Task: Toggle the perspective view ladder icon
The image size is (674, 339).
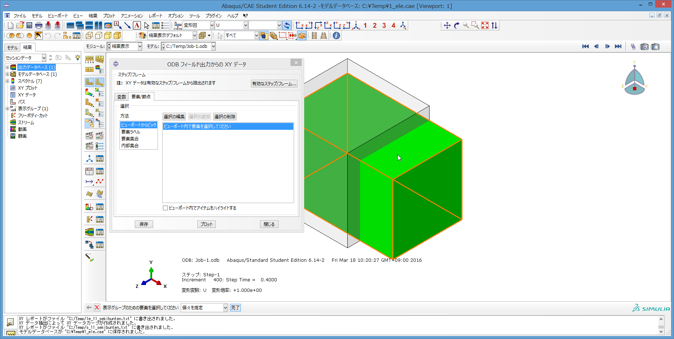Action: click(x=323, y=36)
